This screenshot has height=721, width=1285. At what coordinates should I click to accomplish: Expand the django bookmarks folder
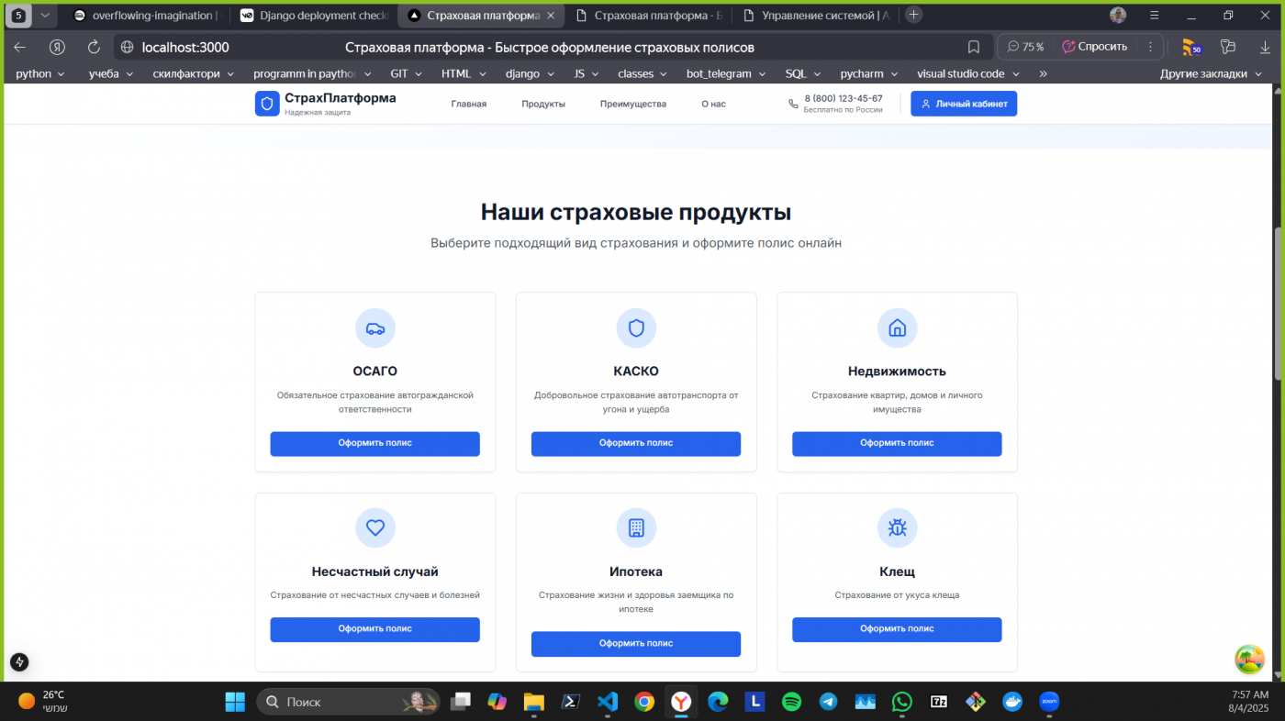pyautogui.click(x=531, y=73)
